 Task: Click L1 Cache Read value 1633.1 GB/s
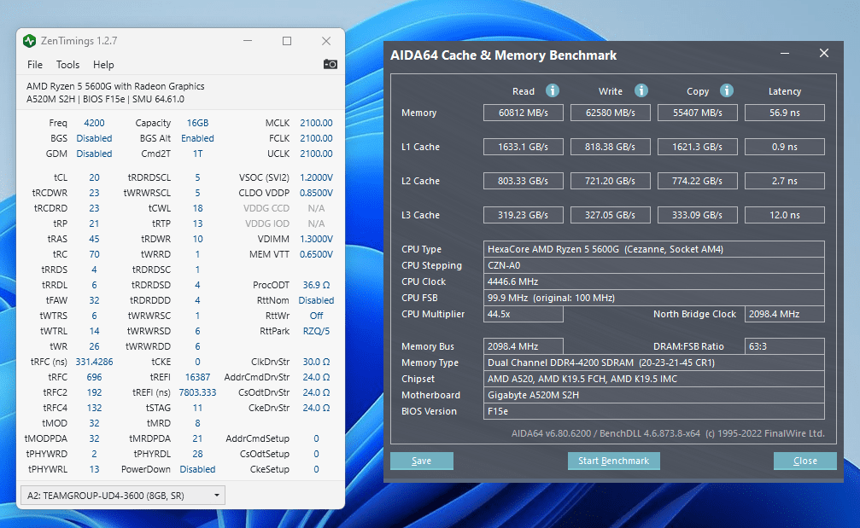pyautogui.click(x=524, y=147)
